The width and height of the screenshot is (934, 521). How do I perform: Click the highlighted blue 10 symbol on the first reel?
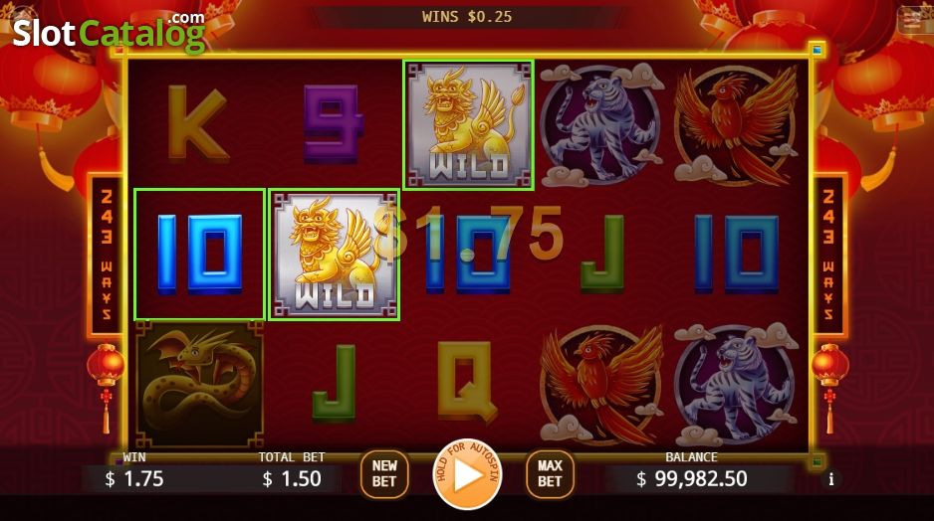tap(199, 255)
